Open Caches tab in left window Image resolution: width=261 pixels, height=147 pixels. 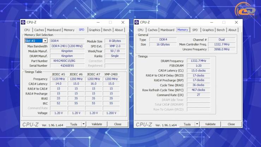tap(39, 30)
